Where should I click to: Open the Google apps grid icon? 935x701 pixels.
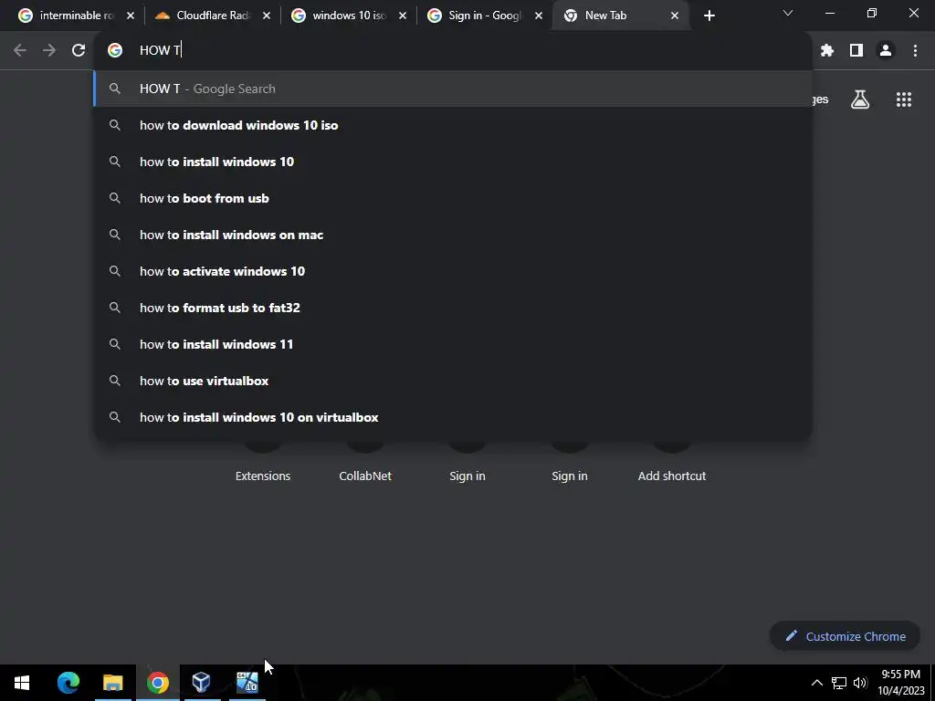(904, 99)
